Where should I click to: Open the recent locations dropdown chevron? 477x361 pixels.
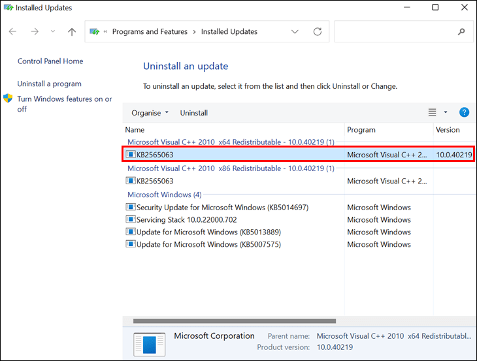coord(53,31)
